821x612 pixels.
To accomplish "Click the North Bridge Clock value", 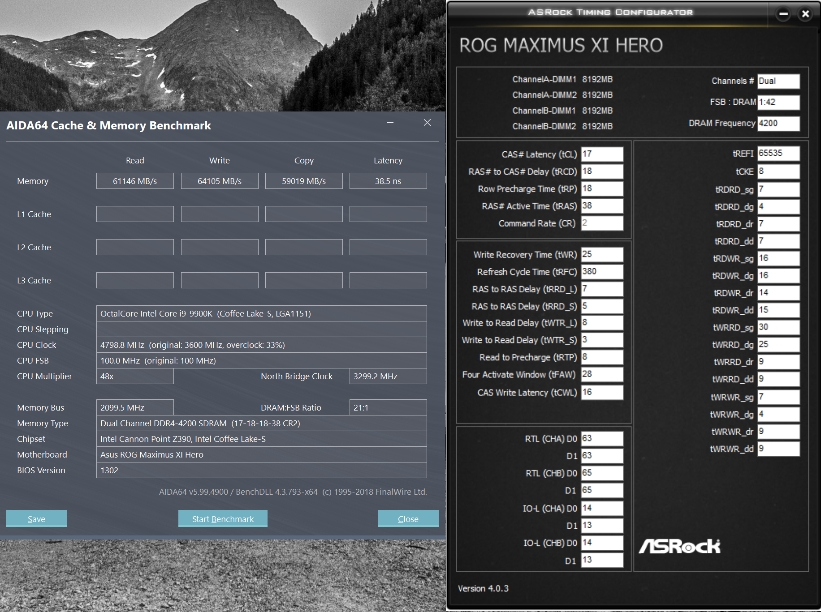I will (388, 376).
